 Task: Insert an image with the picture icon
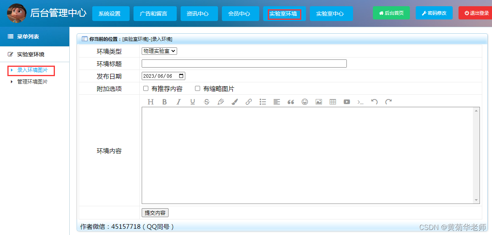pyautogui.click(x=319, y=102)
